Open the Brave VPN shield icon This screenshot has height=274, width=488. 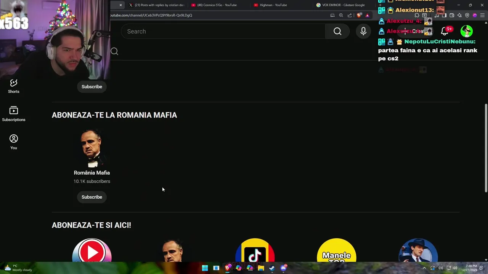pyautogui.click(x=467, y=15)
